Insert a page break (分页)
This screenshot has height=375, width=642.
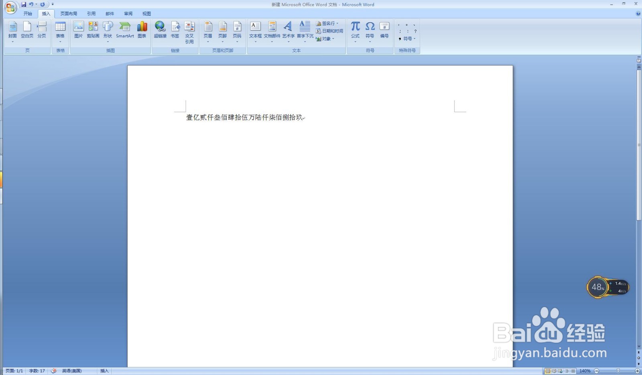(x=42, y=30)
